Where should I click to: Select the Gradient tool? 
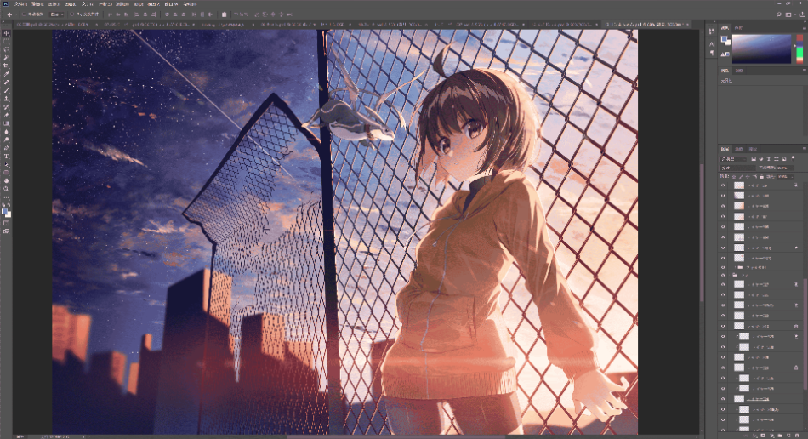point(6,123)
